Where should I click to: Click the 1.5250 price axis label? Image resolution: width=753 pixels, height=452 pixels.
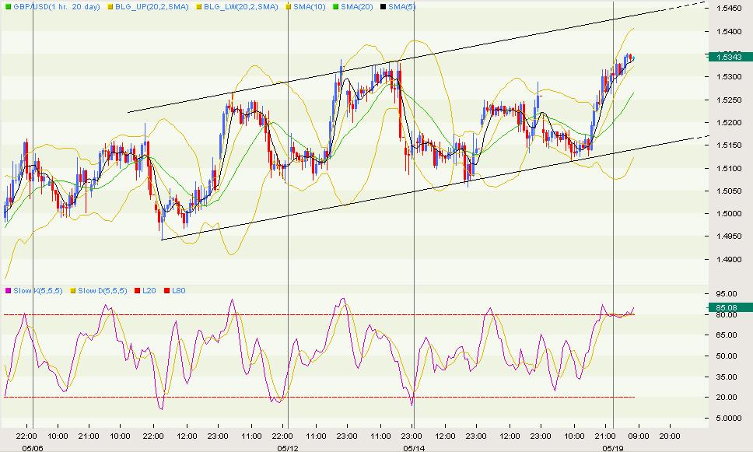(x=728, y=100)
